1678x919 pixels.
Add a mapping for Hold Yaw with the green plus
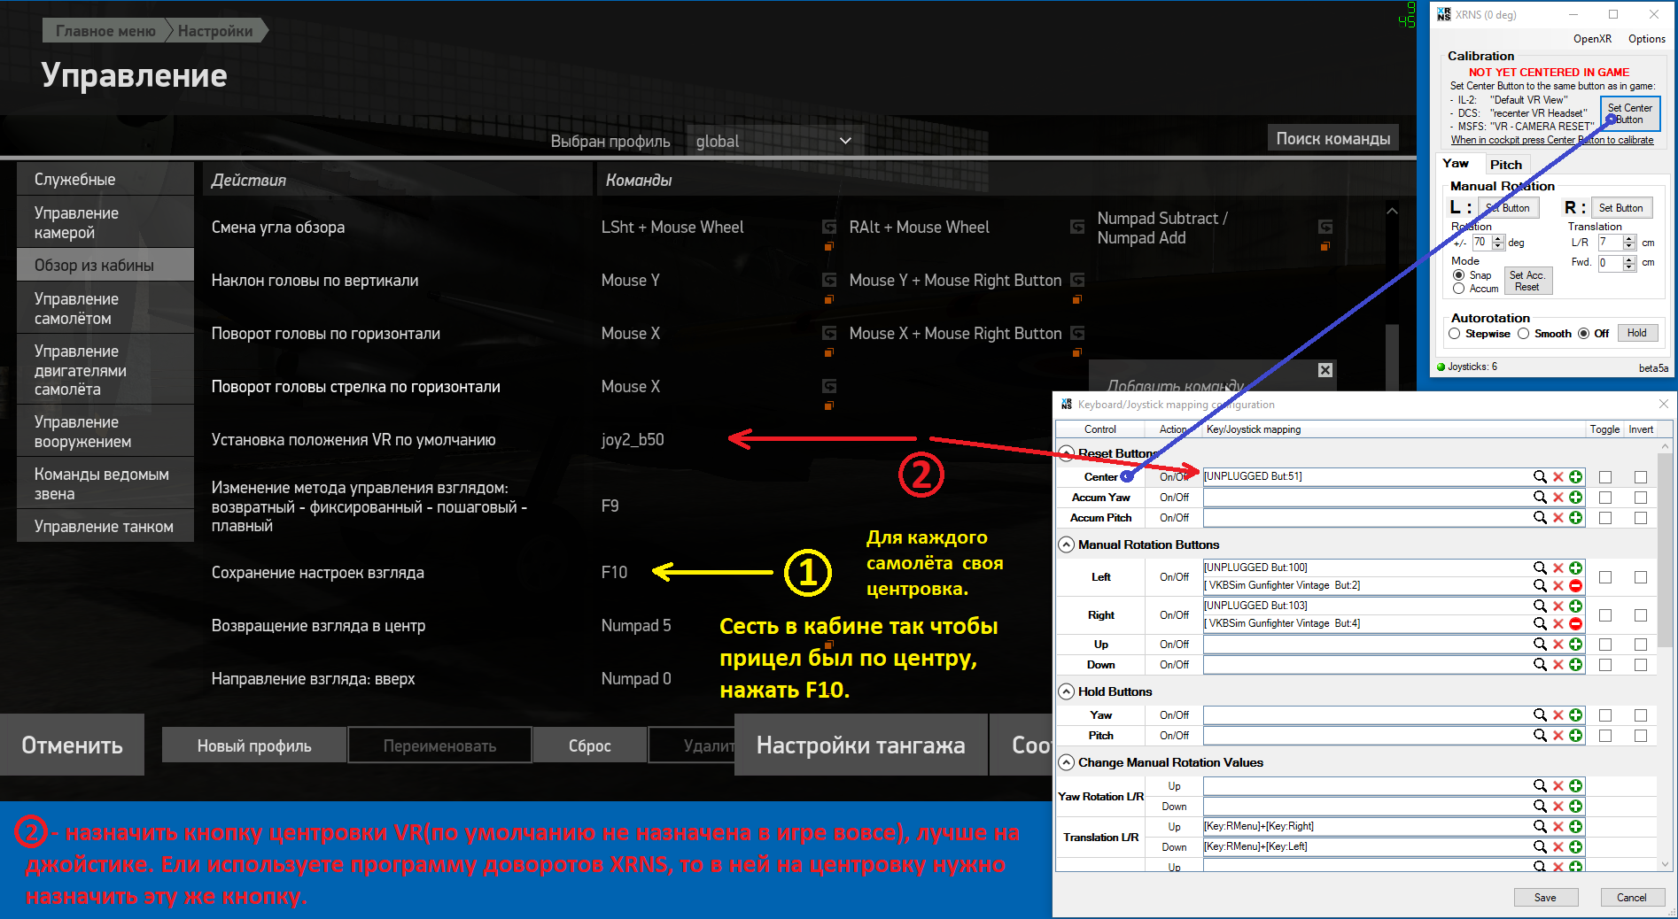coord(1575,715)
